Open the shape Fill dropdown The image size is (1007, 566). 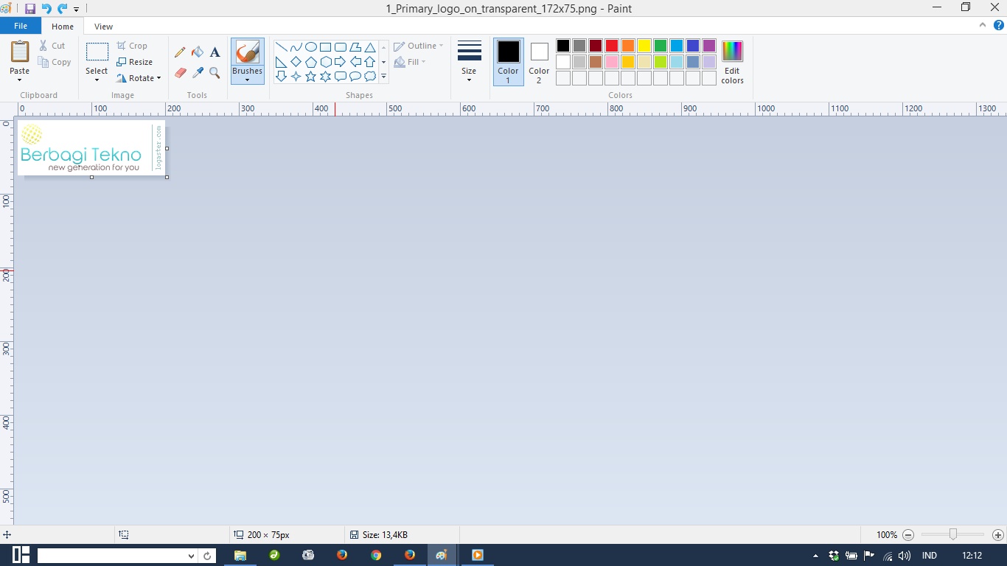(411, 62)
